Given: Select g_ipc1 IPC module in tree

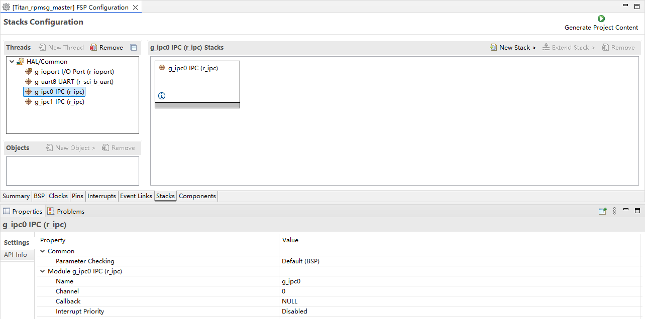Looking at the screenshot, I should [x=59, y=102].
